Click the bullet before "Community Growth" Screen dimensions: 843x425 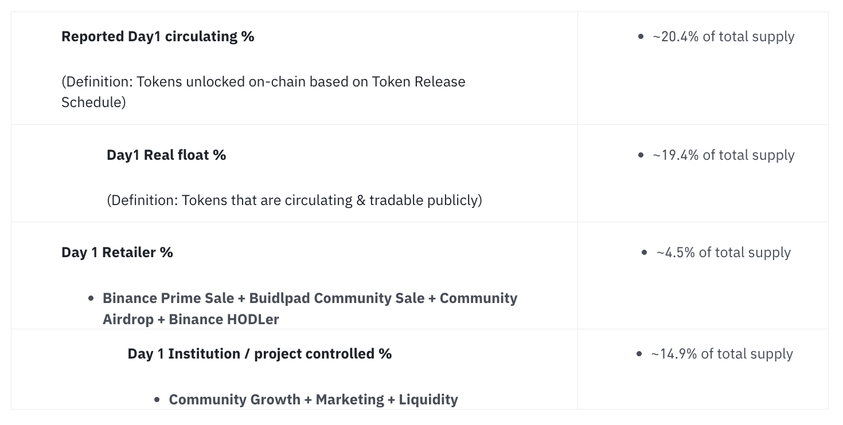[158, 400]
